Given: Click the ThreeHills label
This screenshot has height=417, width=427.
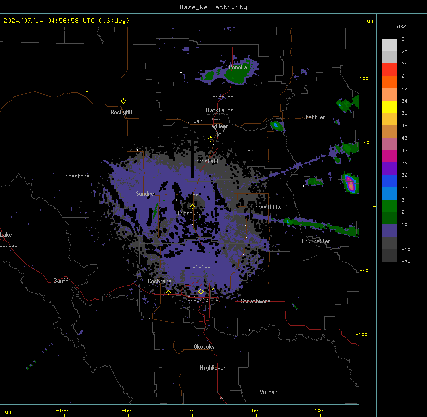Looking at the screenshot, I should click(266, 207).
